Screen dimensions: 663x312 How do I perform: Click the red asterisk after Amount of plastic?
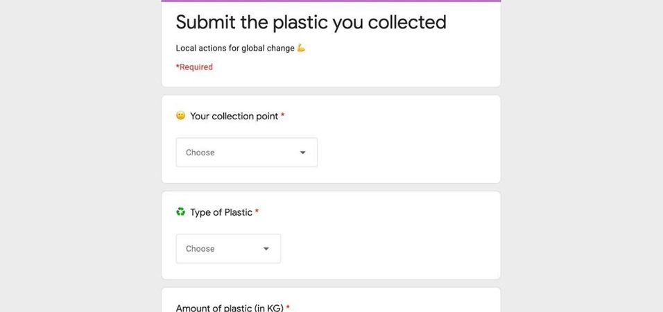pyautogui.click(x=288, y=307)
